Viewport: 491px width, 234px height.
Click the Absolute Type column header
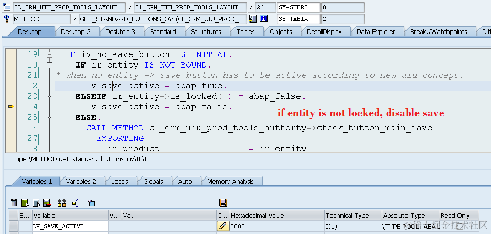coord(411,216)
